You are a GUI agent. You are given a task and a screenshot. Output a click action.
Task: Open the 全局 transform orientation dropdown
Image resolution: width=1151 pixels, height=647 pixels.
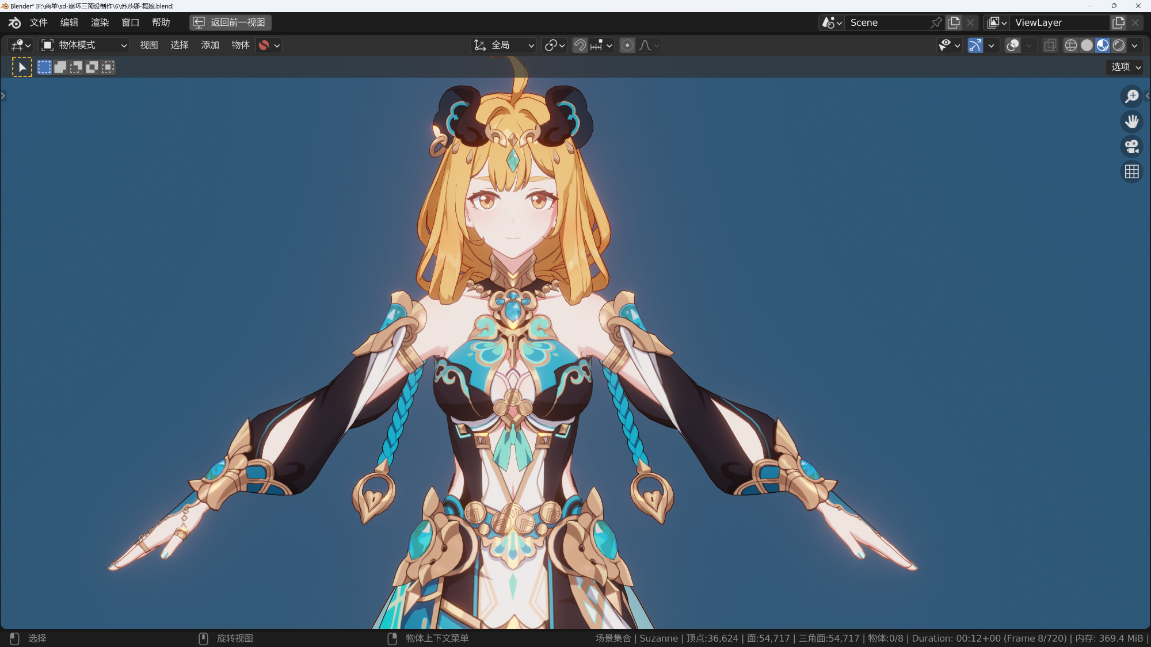504,45
